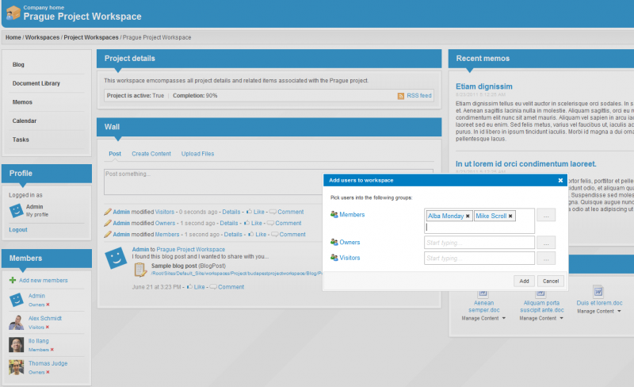Click the Sample blog post document icon
This screenshot has height=387, width=634.
click(x=140, y=270)
